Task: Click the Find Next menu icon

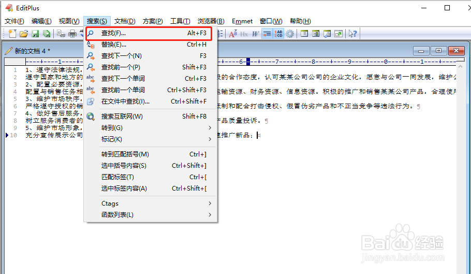Action: coord(91,56)
